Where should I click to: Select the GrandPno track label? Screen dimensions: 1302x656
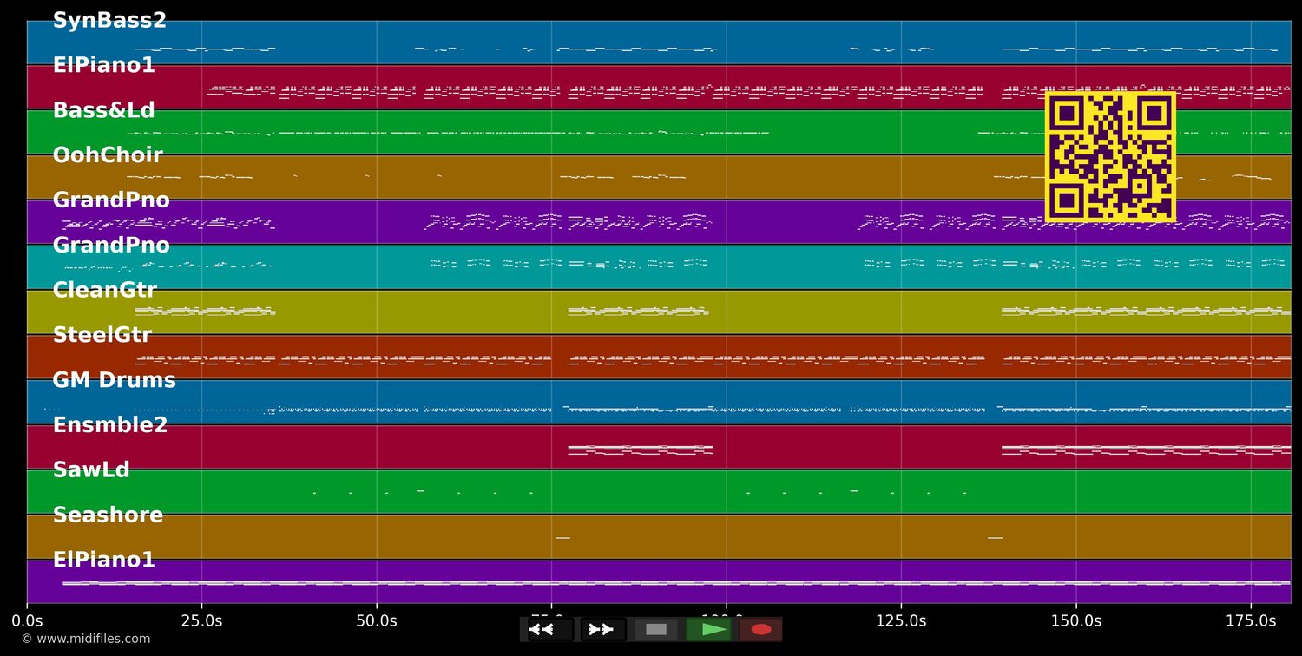point(111,200)
